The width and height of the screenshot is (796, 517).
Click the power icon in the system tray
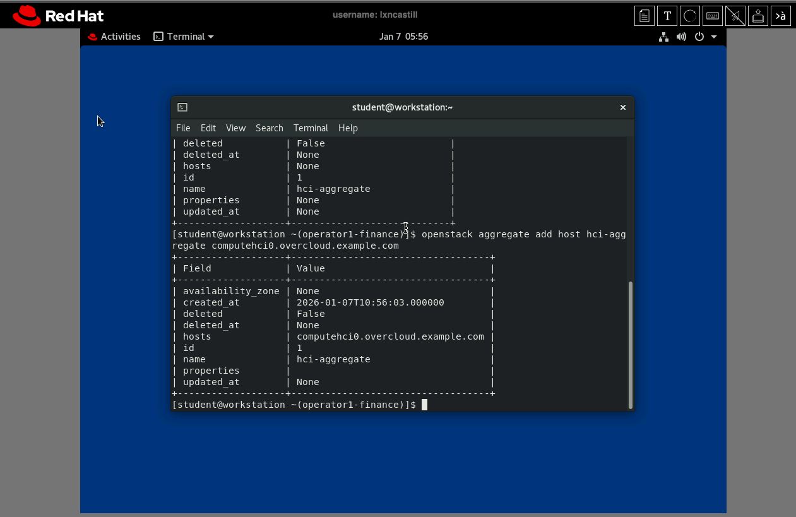tap(699, 37)
